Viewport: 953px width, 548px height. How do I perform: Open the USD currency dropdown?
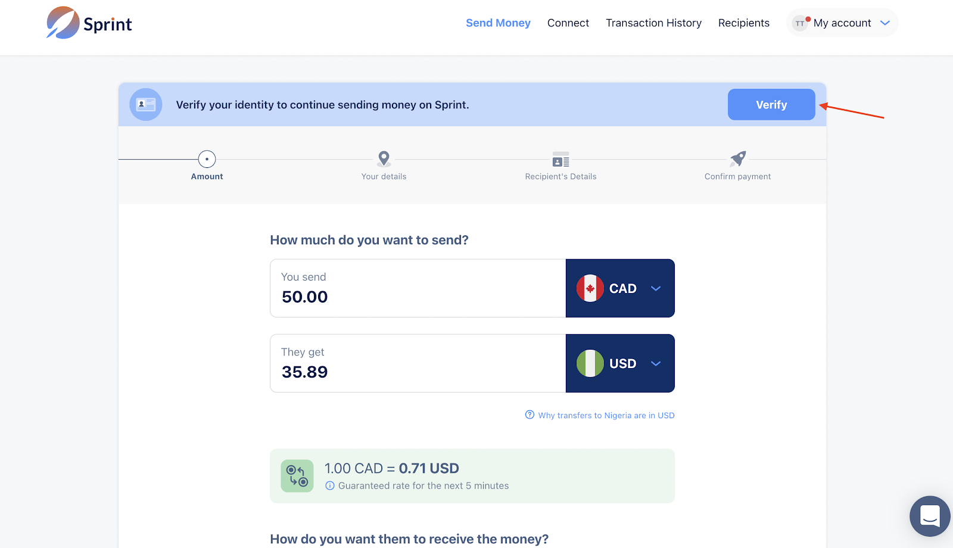tap(655, 363)
